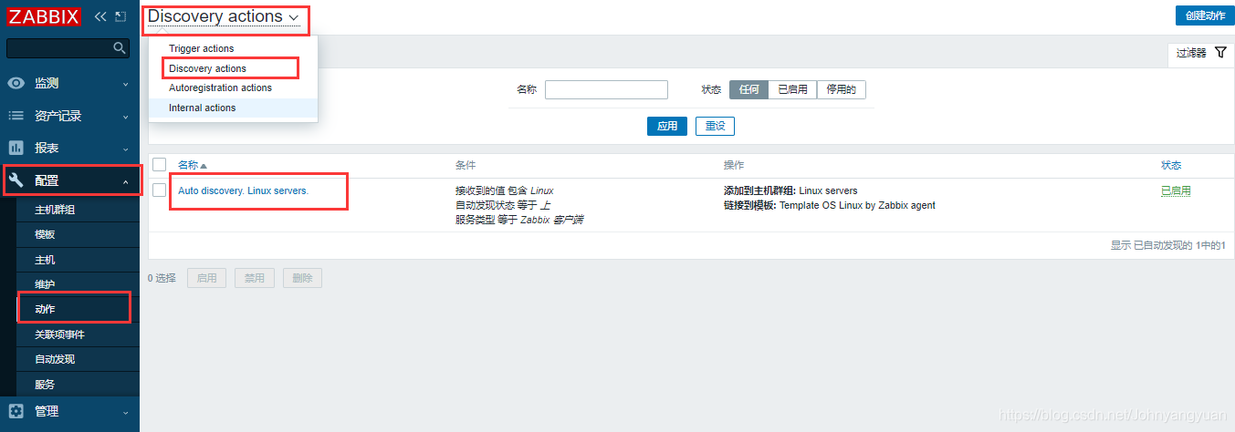
Task: Focus the sidebar search field
Action: (68, 47)
